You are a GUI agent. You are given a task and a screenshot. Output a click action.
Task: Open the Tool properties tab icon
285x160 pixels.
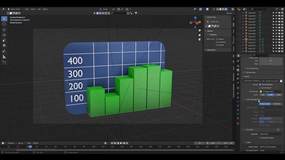click(238, 61)
